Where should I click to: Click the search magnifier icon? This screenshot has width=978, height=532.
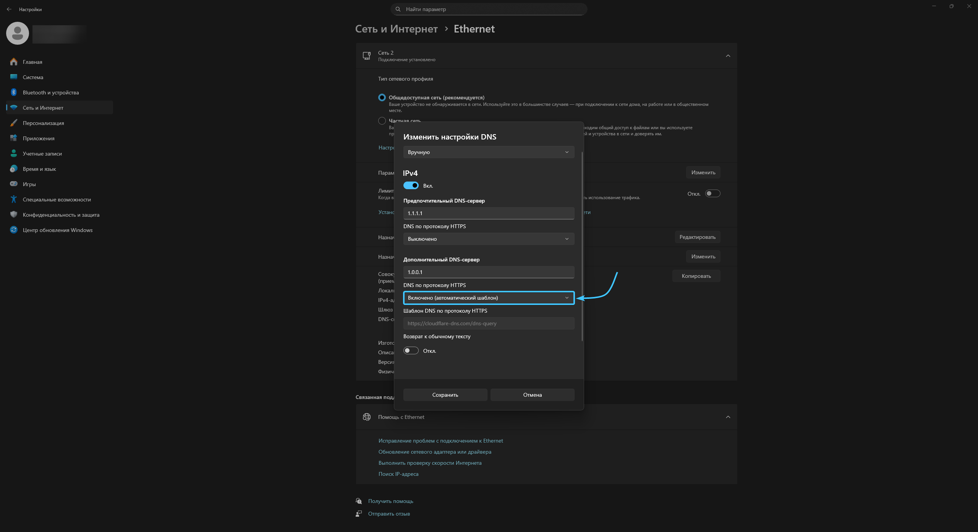tap(398, 9)
